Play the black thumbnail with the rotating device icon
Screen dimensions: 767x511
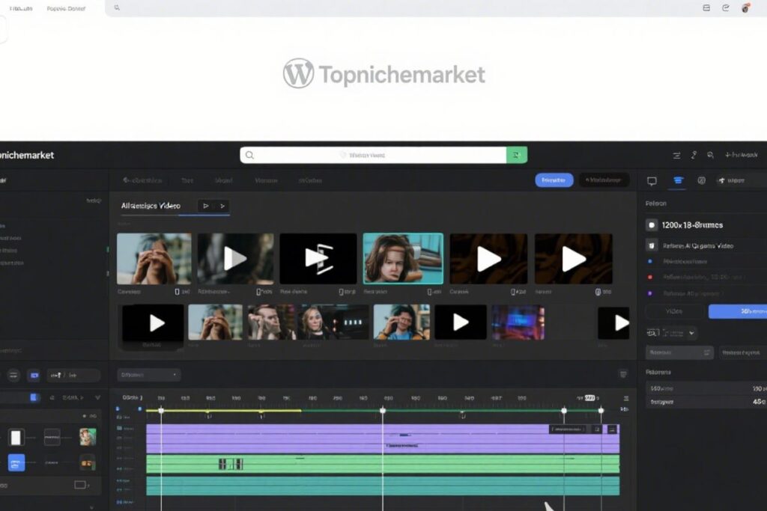pyautogui.click(x=318, y=258)
